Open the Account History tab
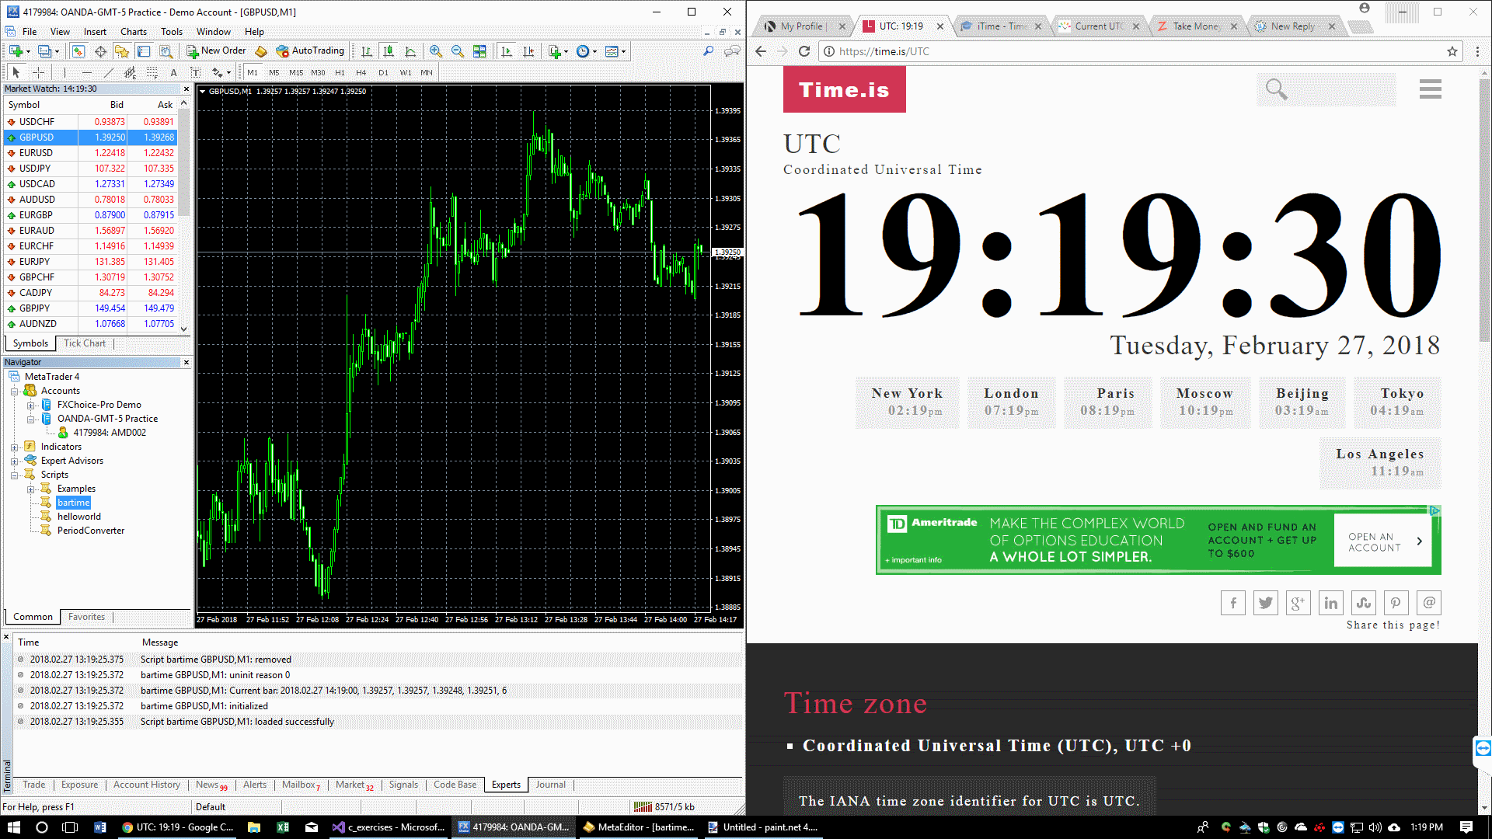1492x839 pixels. (x=146, y=785)
